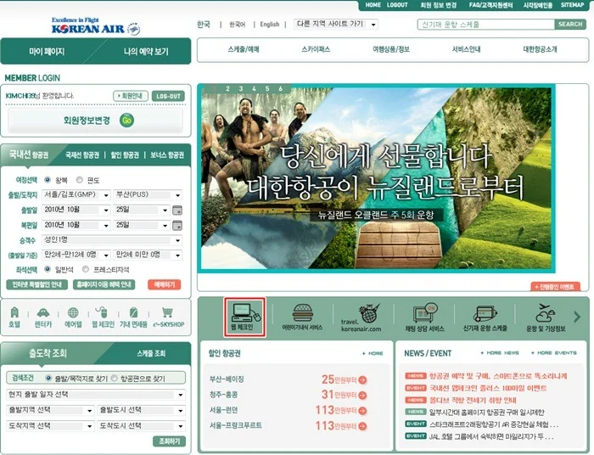Screen dimensions: 594x455
Task: Click the e-SKYSHOP shopping cart icon
Action: point(167,312)
